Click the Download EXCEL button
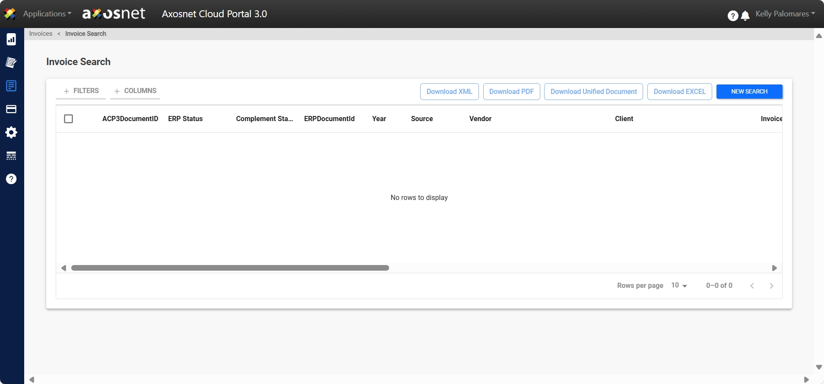Screen dimensions: 824x384 click(679, 91)
